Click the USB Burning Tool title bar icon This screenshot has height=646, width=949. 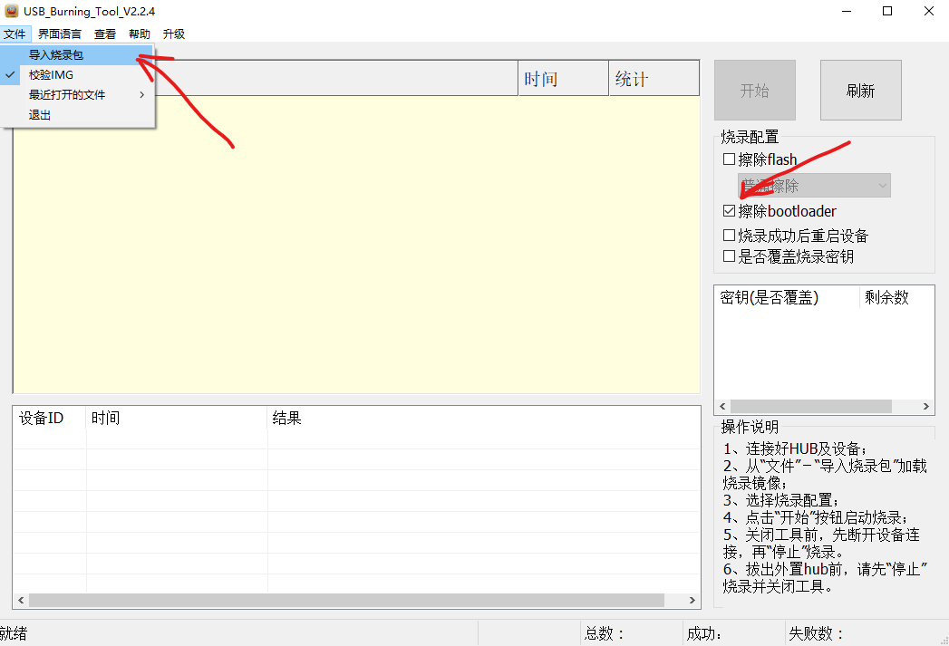10,12
